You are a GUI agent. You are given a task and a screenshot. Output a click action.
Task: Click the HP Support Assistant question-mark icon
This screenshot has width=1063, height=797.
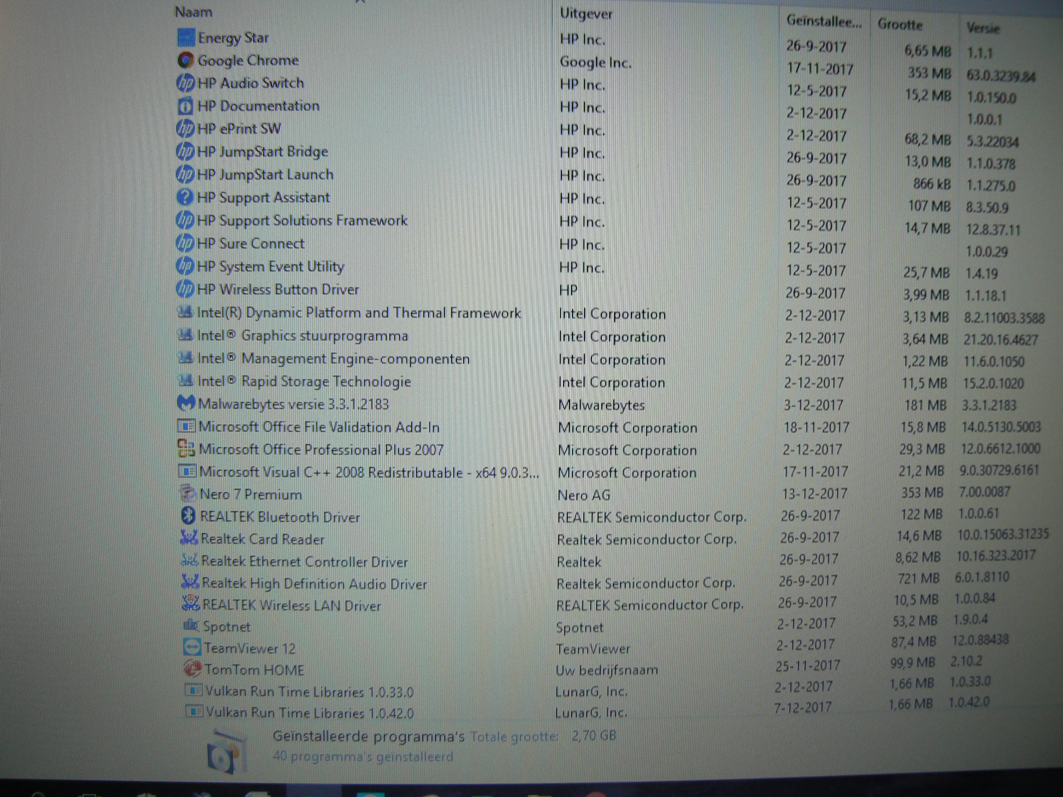click(185, 197)
